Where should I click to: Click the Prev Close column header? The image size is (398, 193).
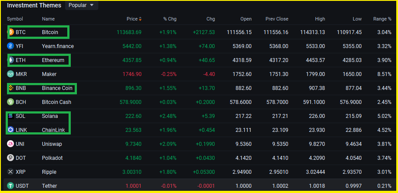[277, 19]
